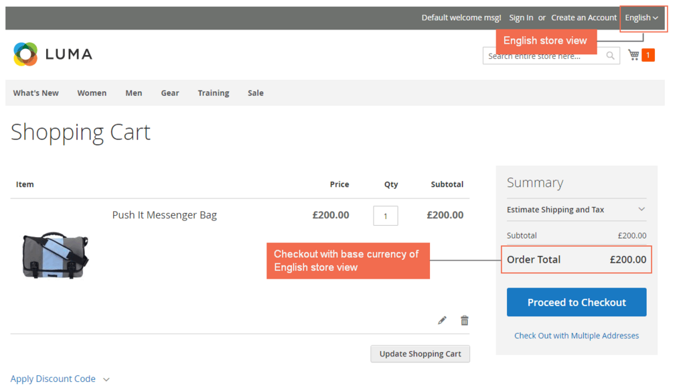Click the Luma logo icon
673x388 pixels.
tap(25, 54)
